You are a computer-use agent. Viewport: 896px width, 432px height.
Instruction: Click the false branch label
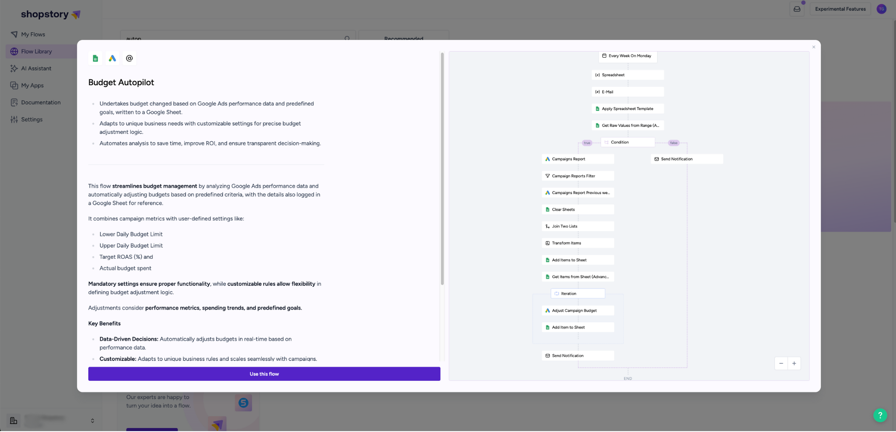674,143
